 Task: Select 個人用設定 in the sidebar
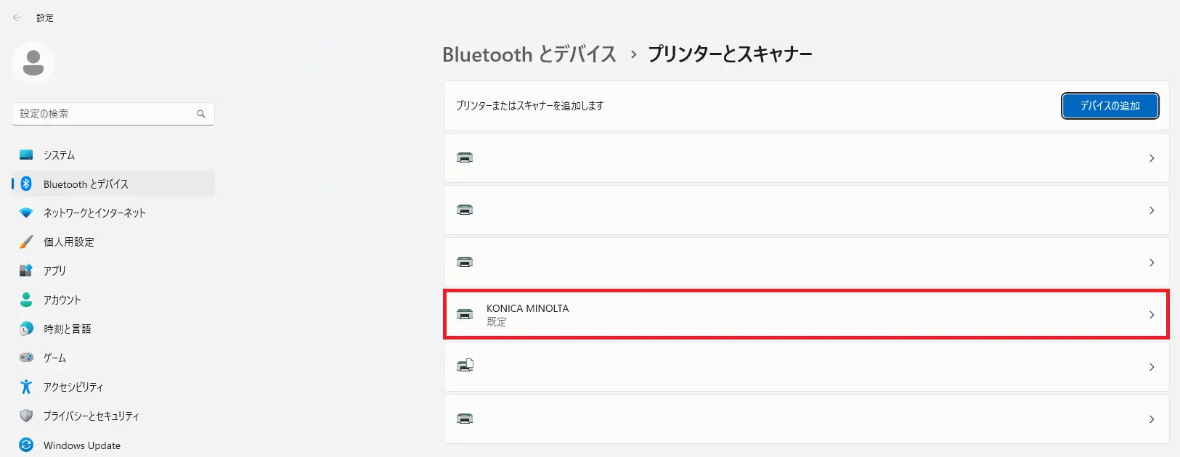coord(69,242)
